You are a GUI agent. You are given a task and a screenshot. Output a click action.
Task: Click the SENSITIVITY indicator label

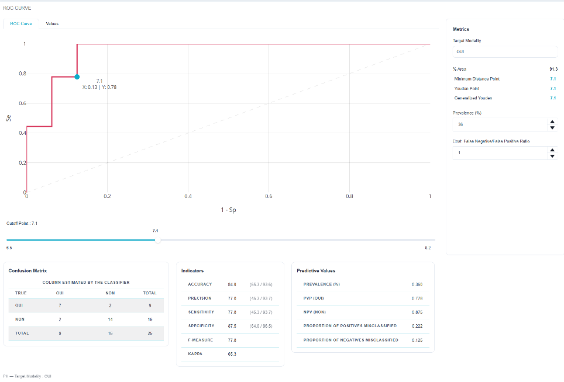[201, 312]
